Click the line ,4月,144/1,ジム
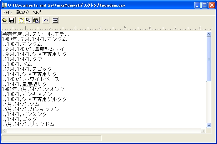Viewport: 217px width, 144px height. (x=21, y=104)
